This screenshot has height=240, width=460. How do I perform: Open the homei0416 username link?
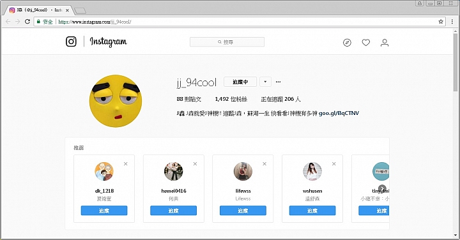coord(174,191)
